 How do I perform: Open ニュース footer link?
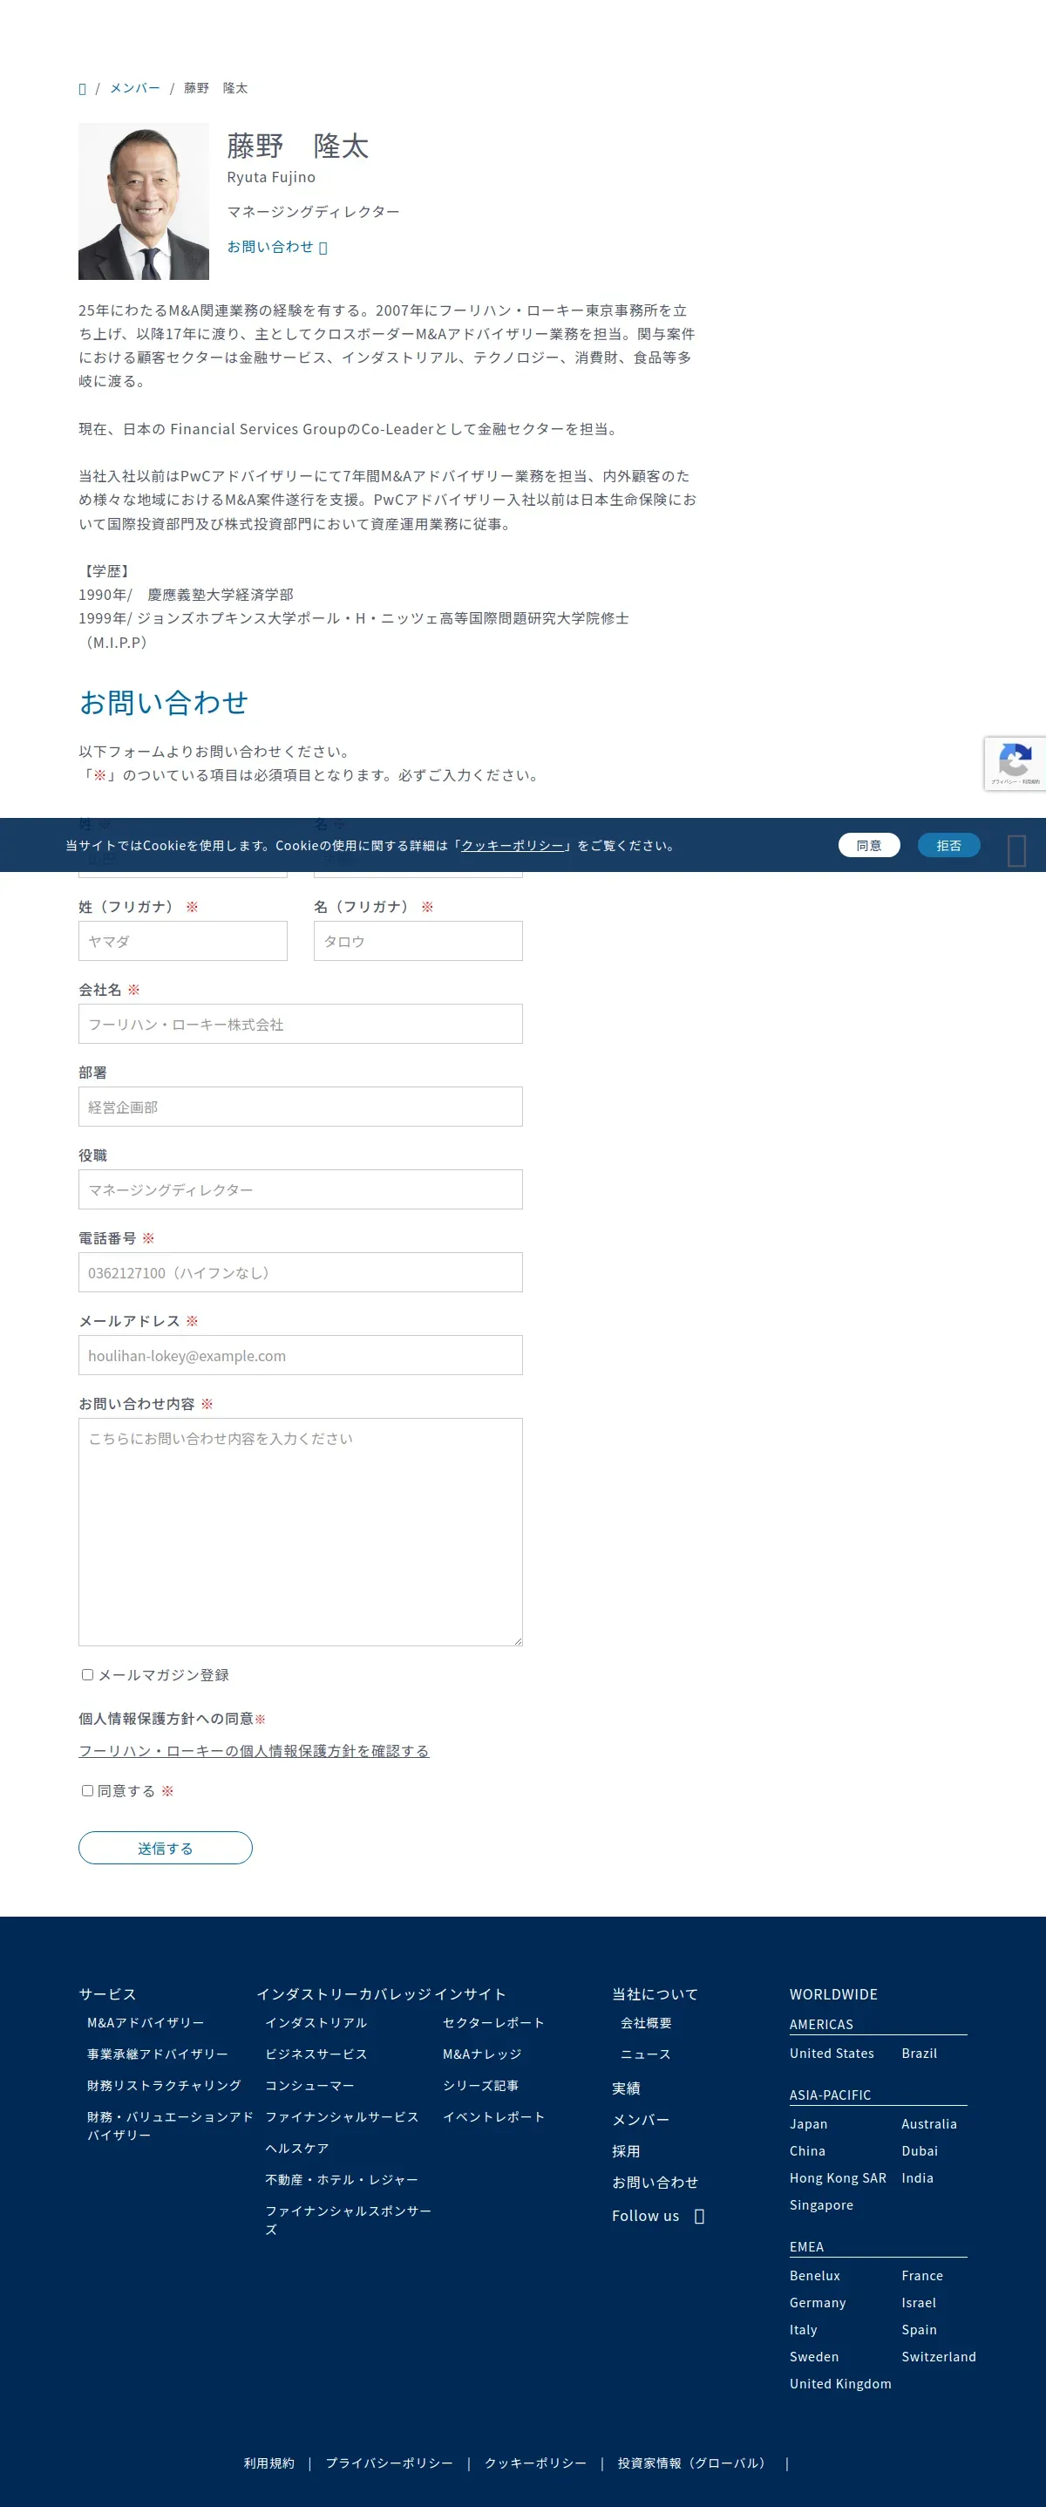click(646, 2054)
